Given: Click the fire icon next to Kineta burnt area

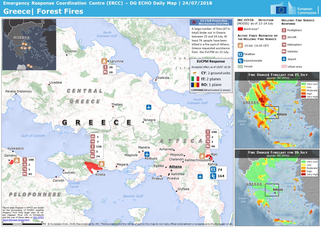Looking at the screenshot, I should click(x=101, y=164).
